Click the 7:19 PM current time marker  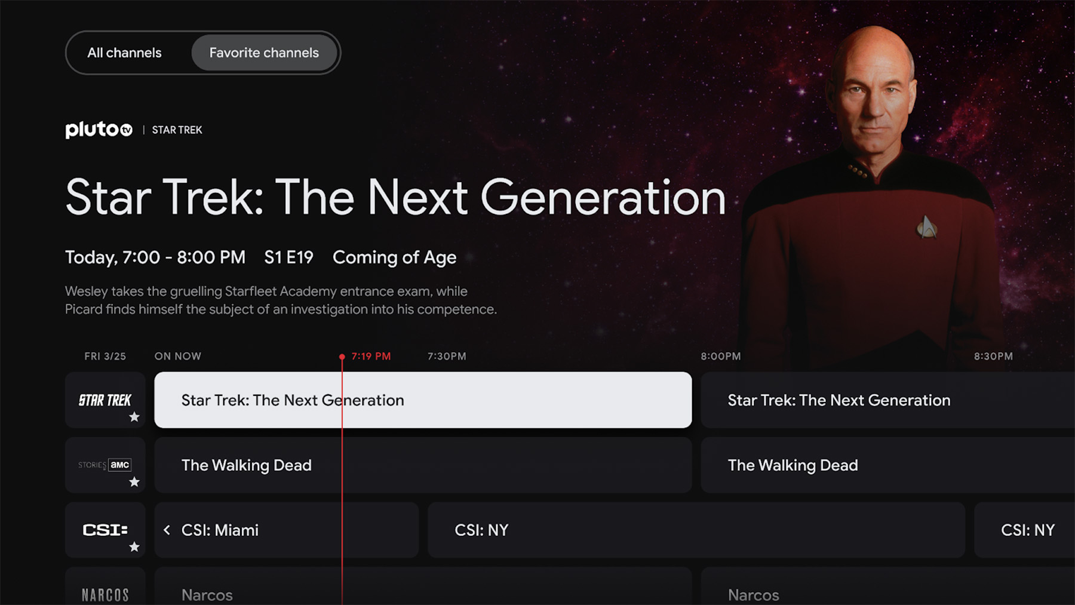click(370, 357)
